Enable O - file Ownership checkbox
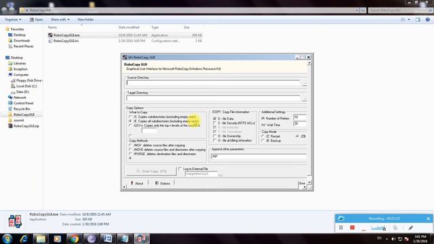 [214, 136]
